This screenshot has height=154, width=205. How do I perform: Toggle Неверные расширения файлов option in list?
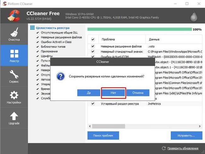coord(38,37)
